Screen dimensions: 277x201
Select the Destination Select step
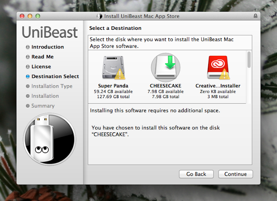pos(55,77)
